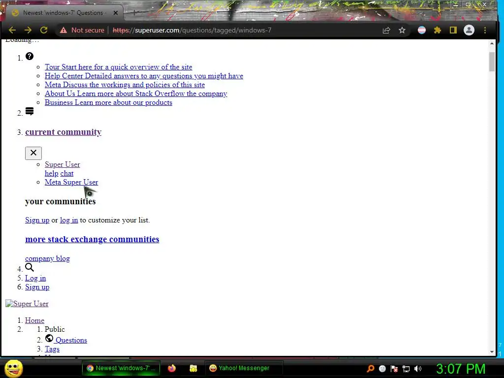Click the scrollbar down arrow

(x=492, y=352)
